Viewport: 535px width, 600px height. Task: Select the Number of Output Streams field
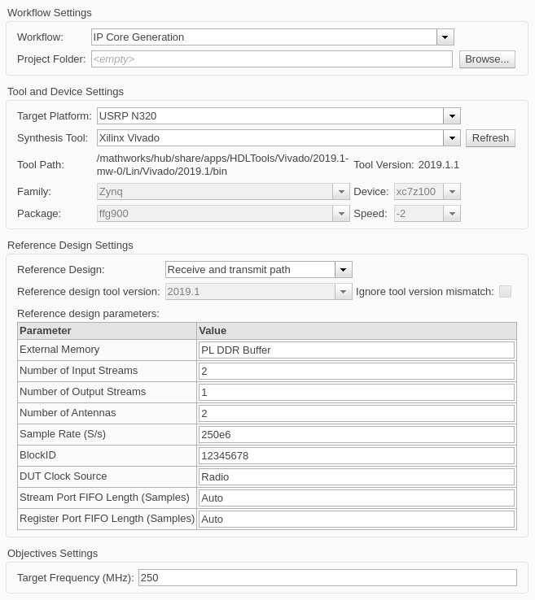coord(357,392)
